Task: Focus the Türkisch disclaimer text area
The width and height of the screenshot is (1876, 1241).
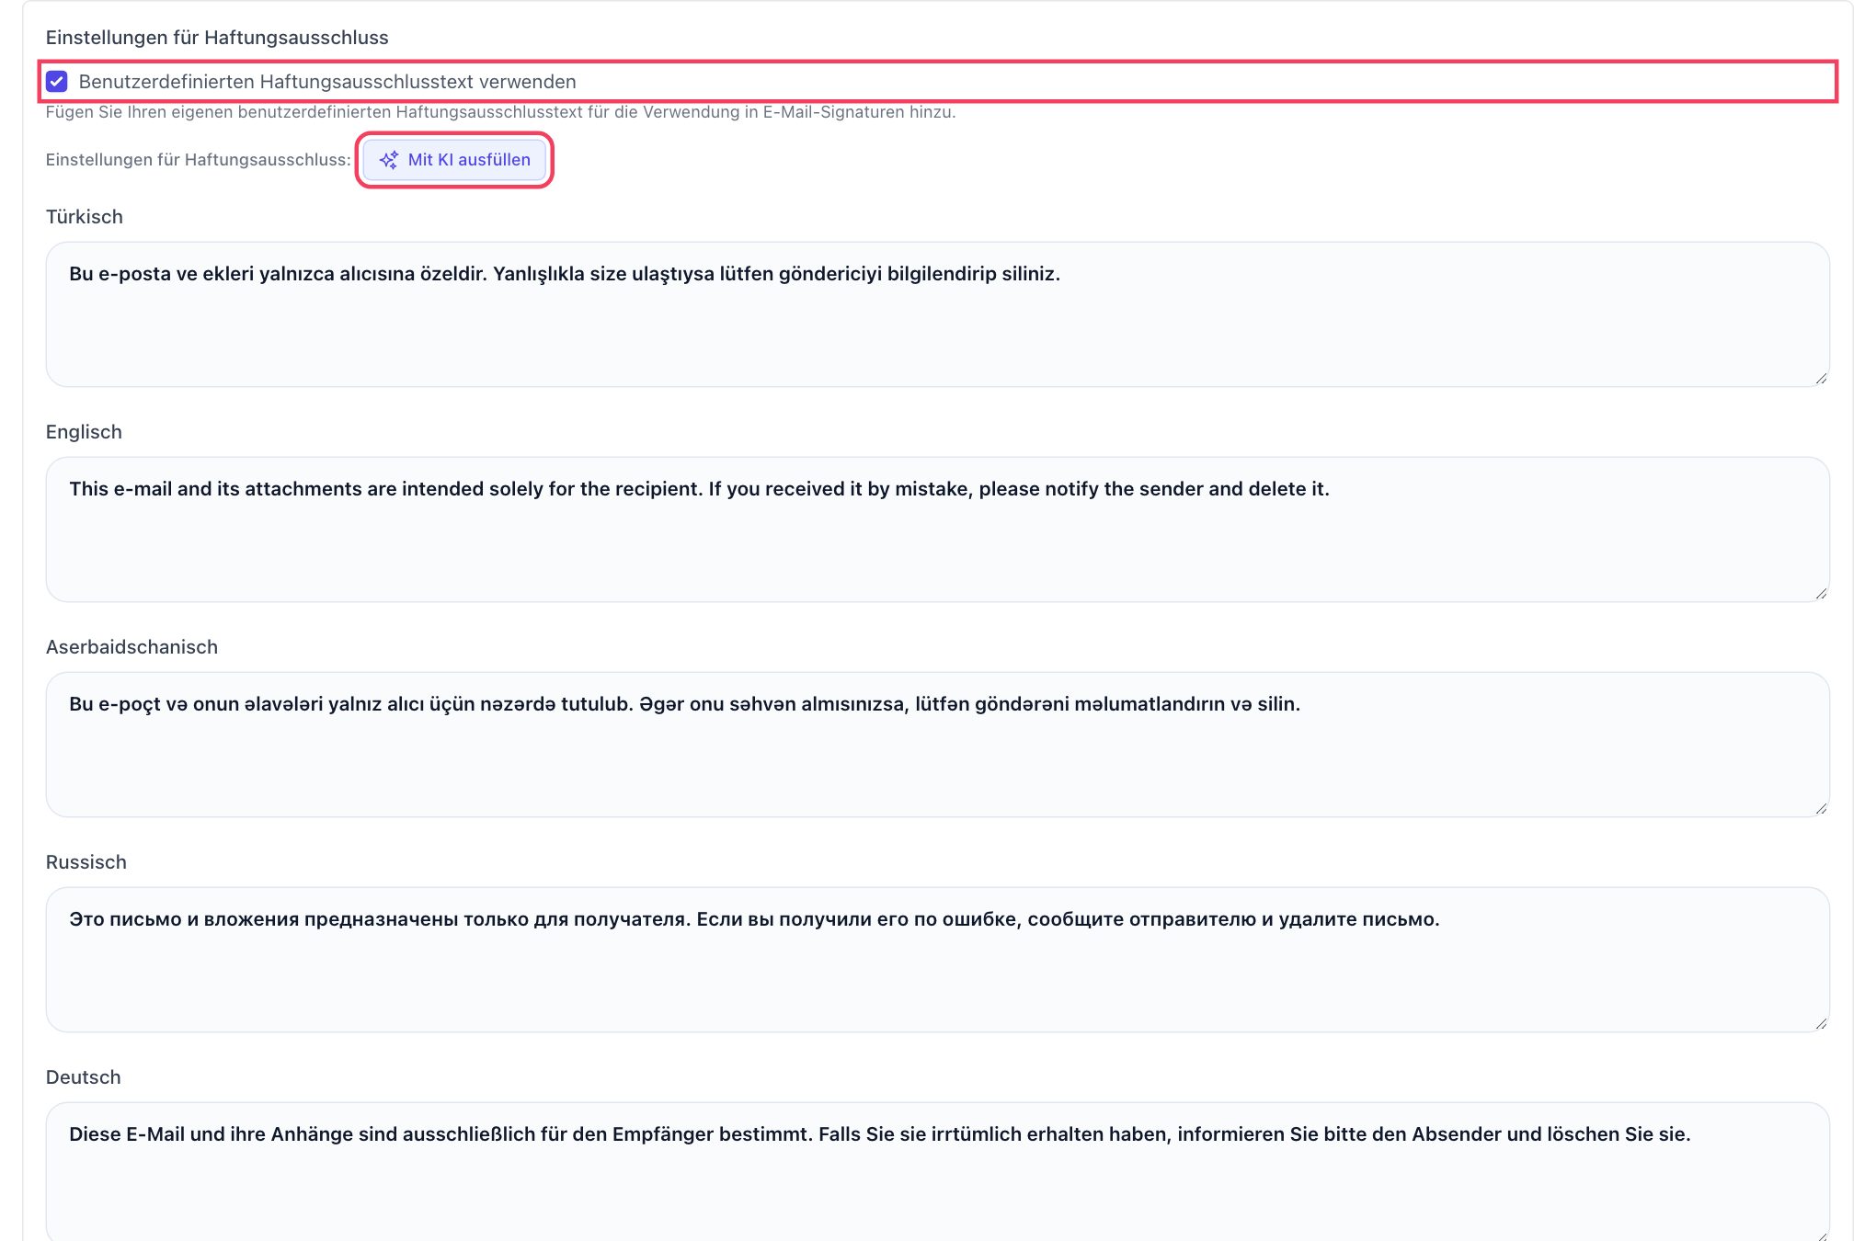Action: [x=937, y=314]
